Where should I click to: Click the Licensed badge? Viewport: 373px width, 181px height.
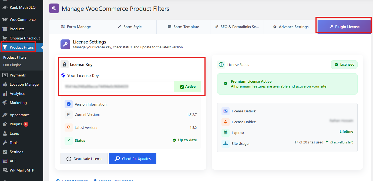(x=344, y=65)
